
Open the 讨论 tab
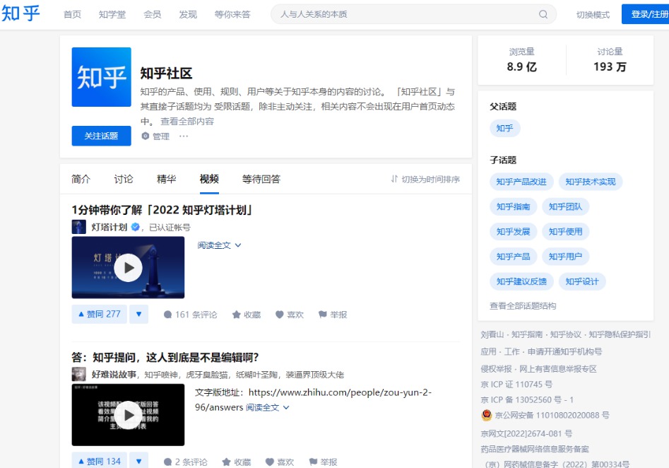click(124, 179)
